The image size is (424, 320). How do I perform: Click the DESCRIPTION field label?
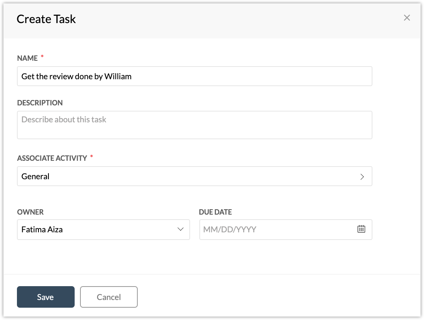pos(40,103)
